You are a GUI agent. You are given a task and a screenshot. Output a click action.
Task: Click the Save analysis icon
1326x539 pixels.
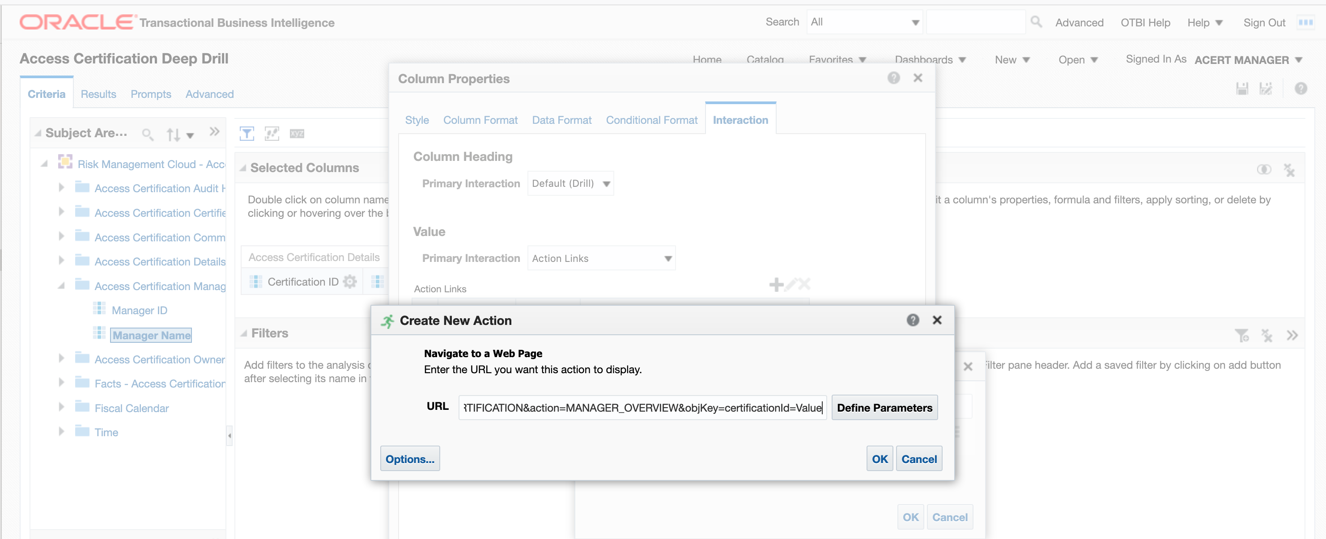[x=1242, y=89]
